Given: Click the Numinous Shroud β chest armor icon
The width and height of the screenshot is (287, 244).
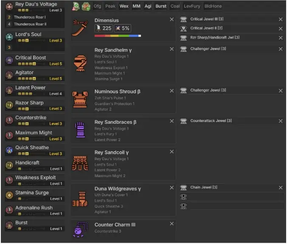Looking at the screenshot, I should coord(80,100).
